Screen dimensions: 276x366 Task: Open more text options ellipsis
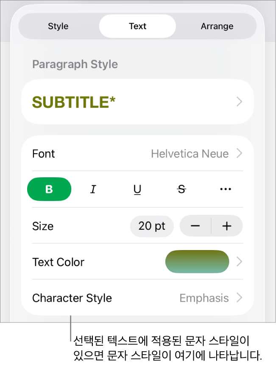226,189
